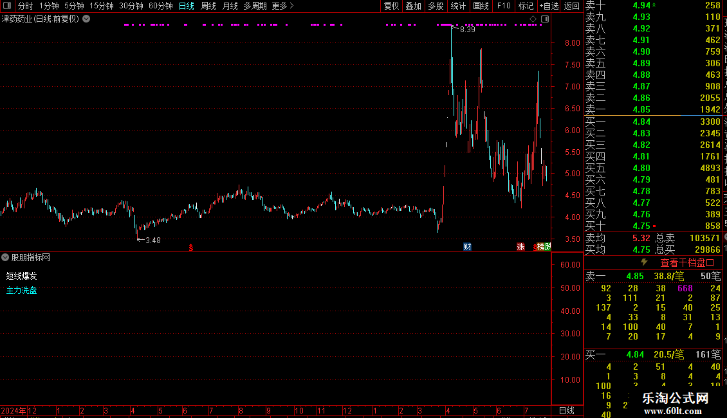Screen dimensions: 727x418
Task: Select the 买五 4.80 order row
Action: 653,168
